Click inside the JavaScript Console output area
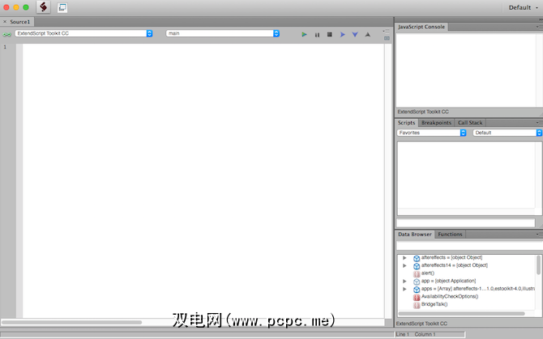This screenshot has height=339, width=543. coord(466,70)
